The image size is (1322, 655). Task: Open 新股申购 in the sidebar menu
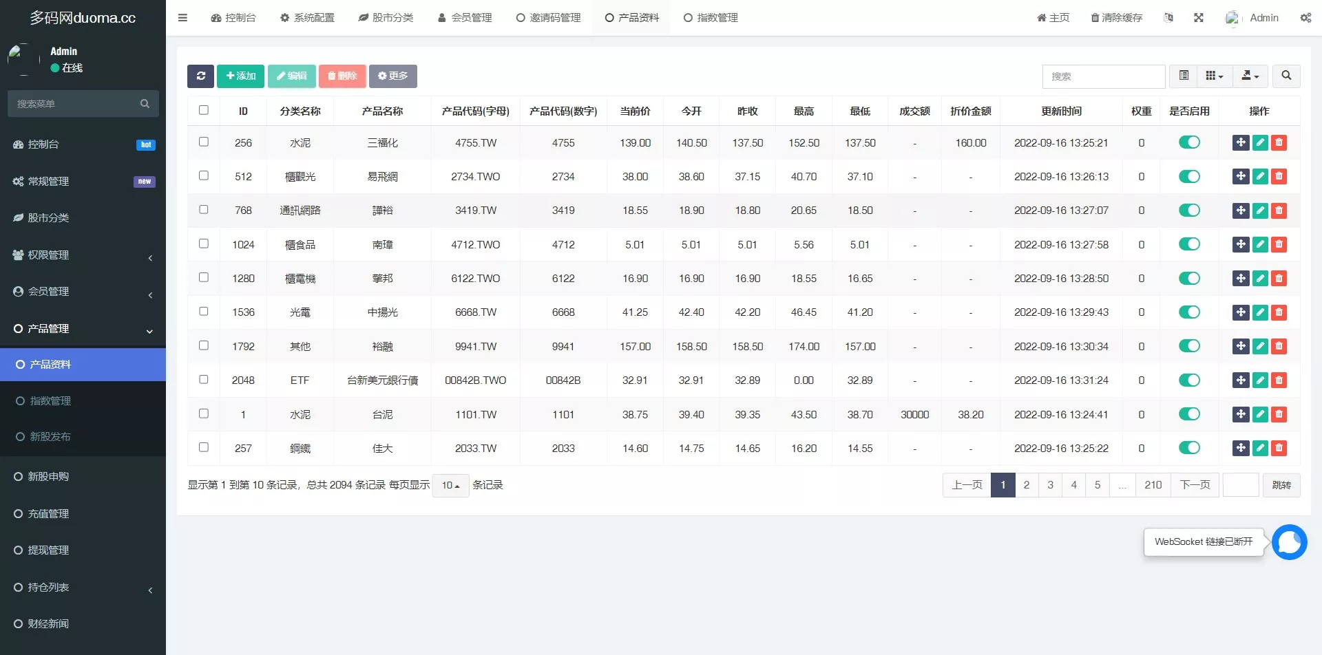48,477
